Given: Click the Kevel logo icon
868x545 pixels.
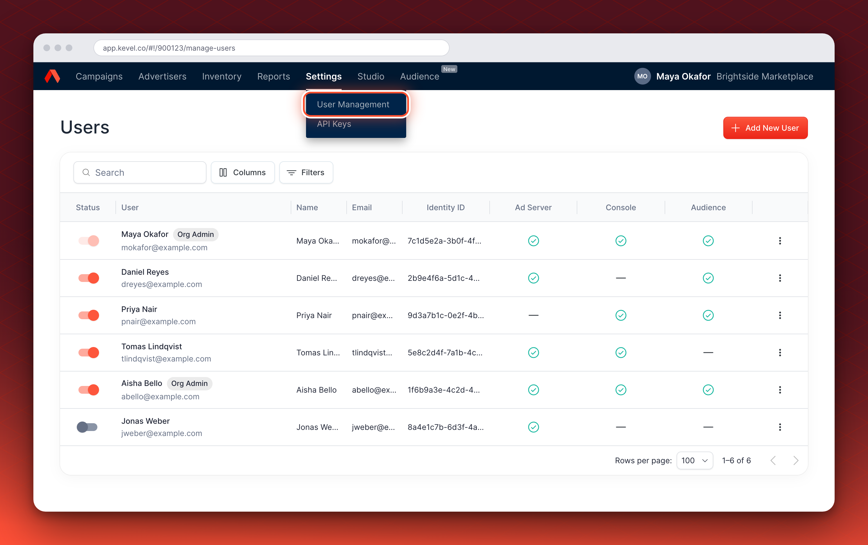Looking at the screenshot, I should [x=52, y=76].
